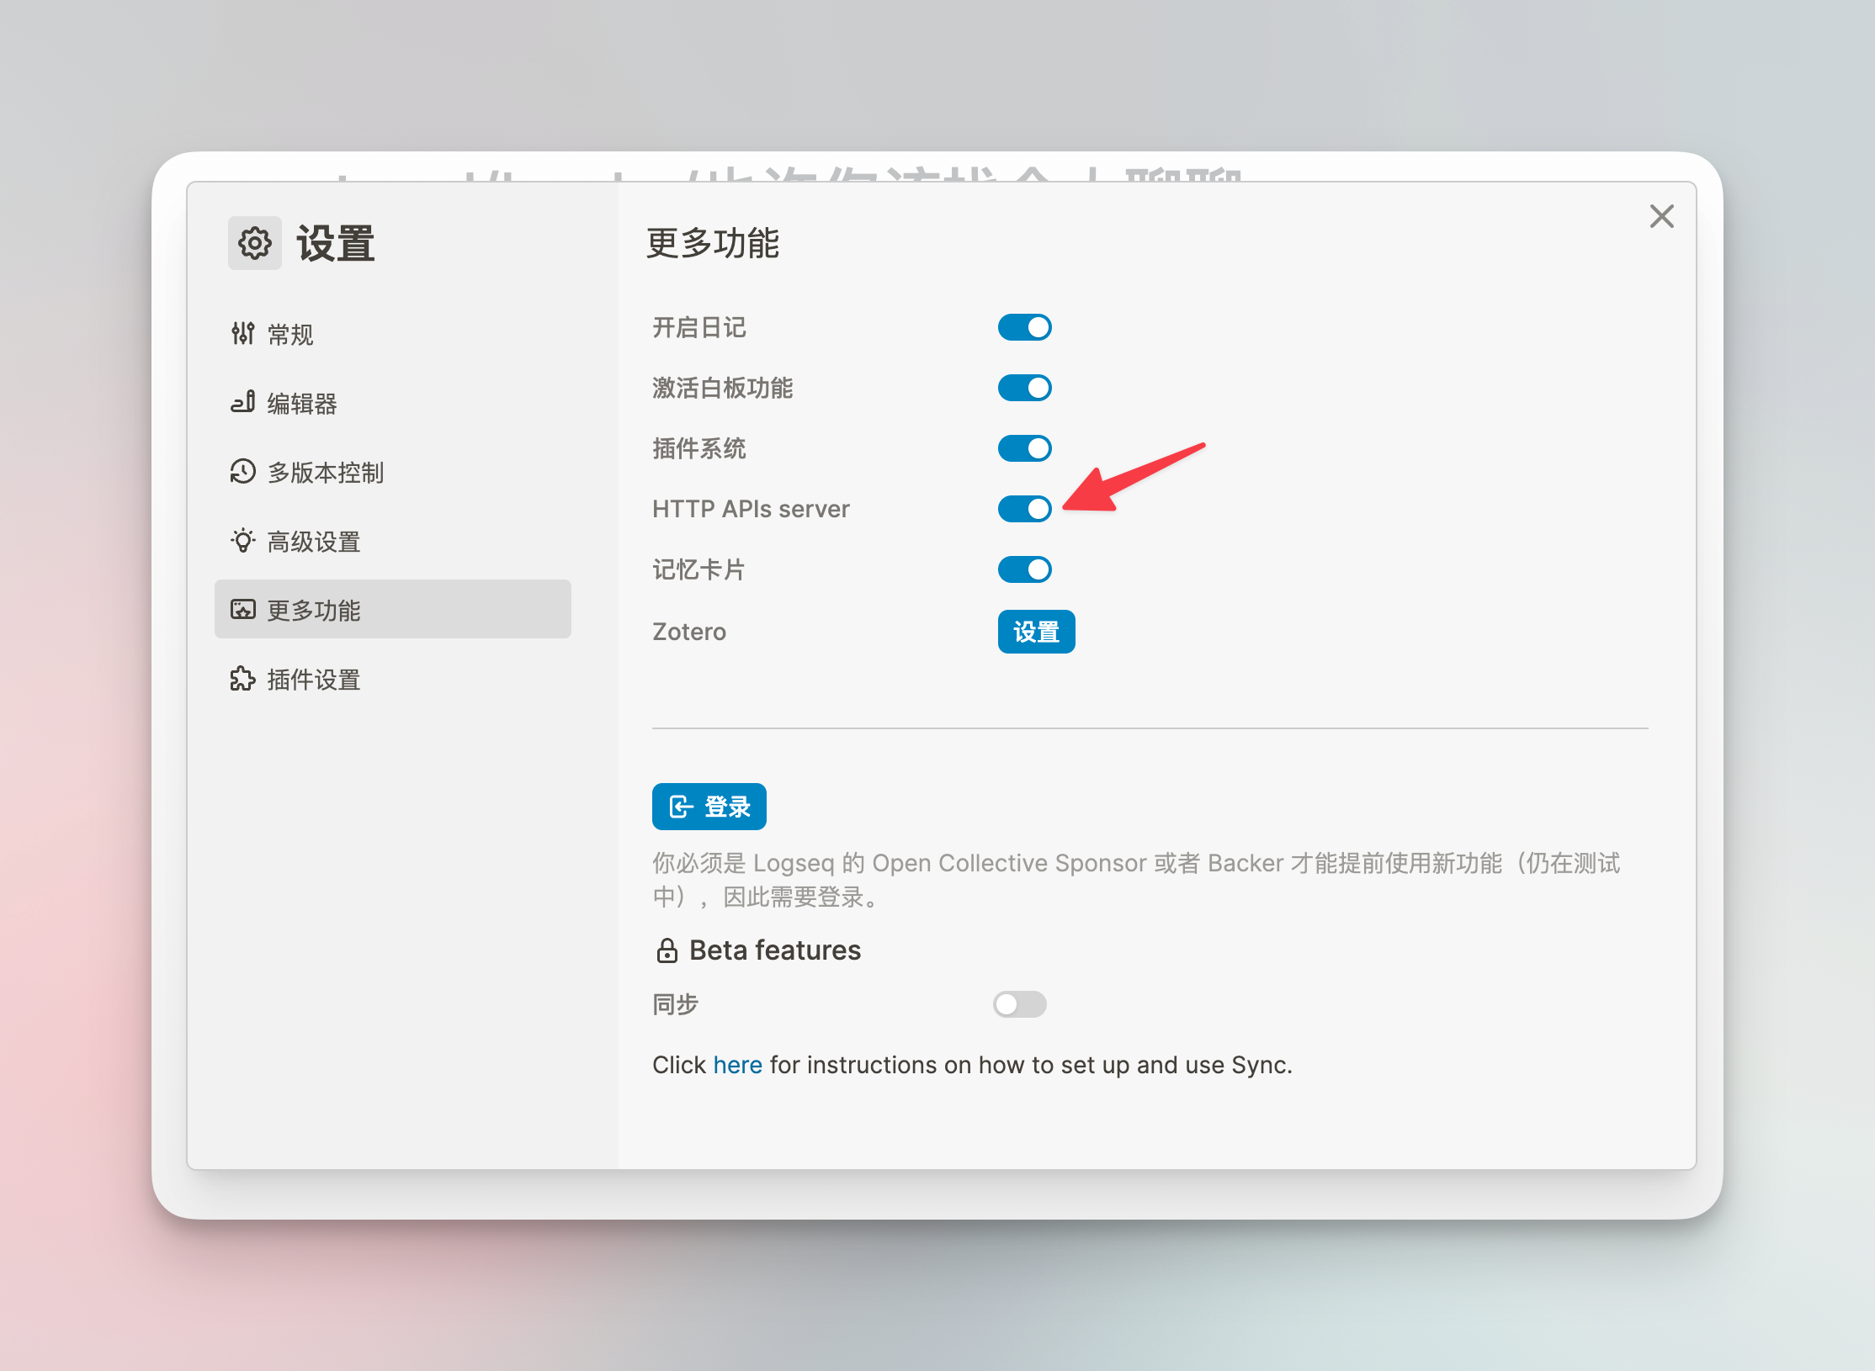This screenshot has height=1371, width=1875.
Task: Click the puzzle icon for 插件设置
Action: (242, 679)
